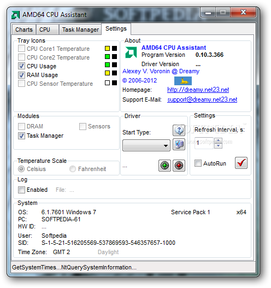Image resolution: width=271 pixels, height=288 pixels.
Task: Click the Driver help question mark icon
Action: click(179, 130)
